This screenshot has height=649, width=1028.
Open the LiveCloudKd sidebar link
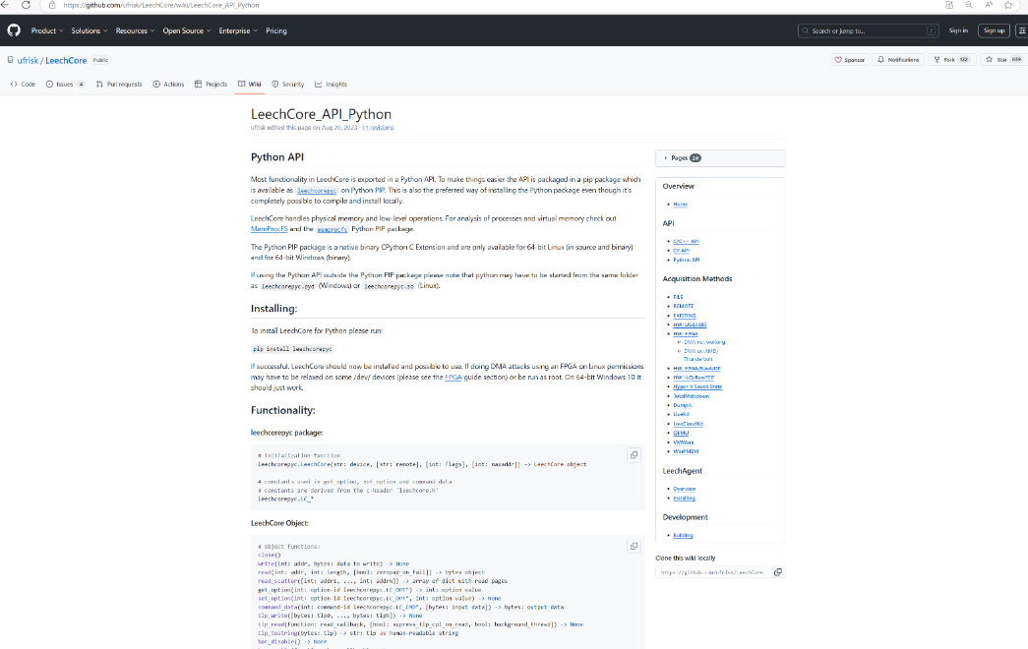tap(688, 424)
